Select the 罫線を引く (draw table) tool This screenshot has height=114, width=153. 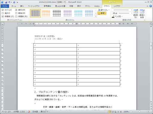[x=136, y=14]
